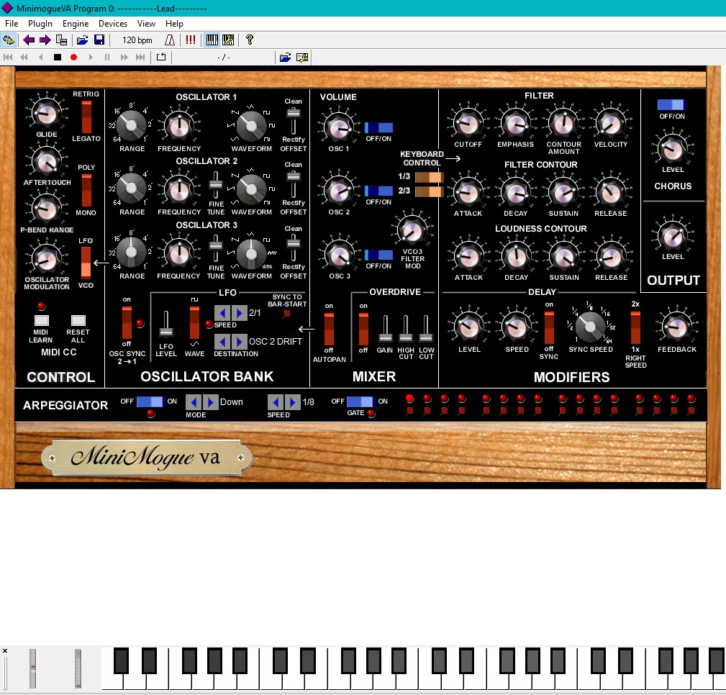This screenshot has width=726, height=695.
Task: Stop playback with the black square
Action: pos(58,57)
